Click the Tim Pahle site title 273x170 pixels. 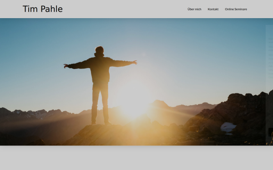point(43,9)
